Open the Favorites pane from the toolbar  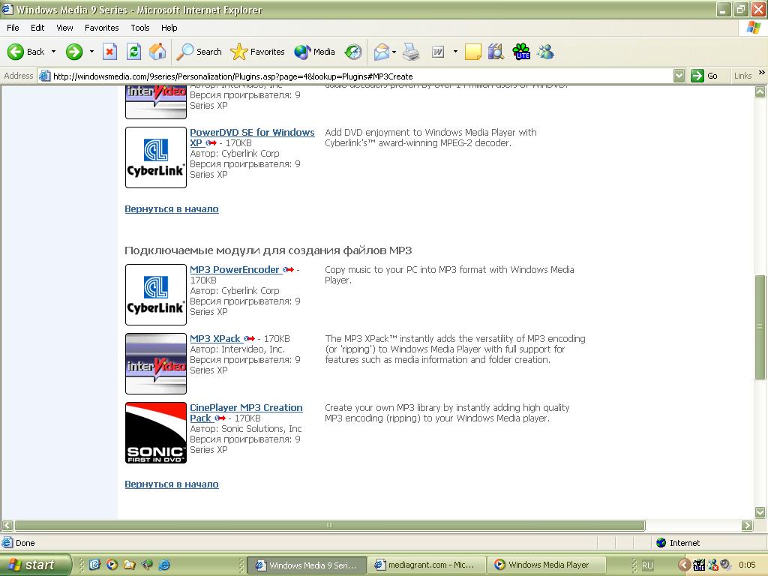coord(258,52)
